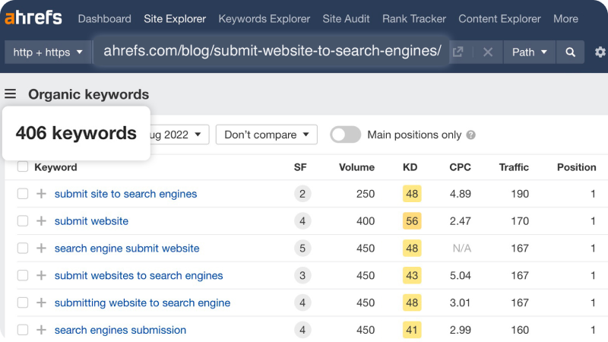This screenshot has height=342, width=608.
Task: Expand plus icon for submitting website to search engine
Action: click(x=41, y=302)
